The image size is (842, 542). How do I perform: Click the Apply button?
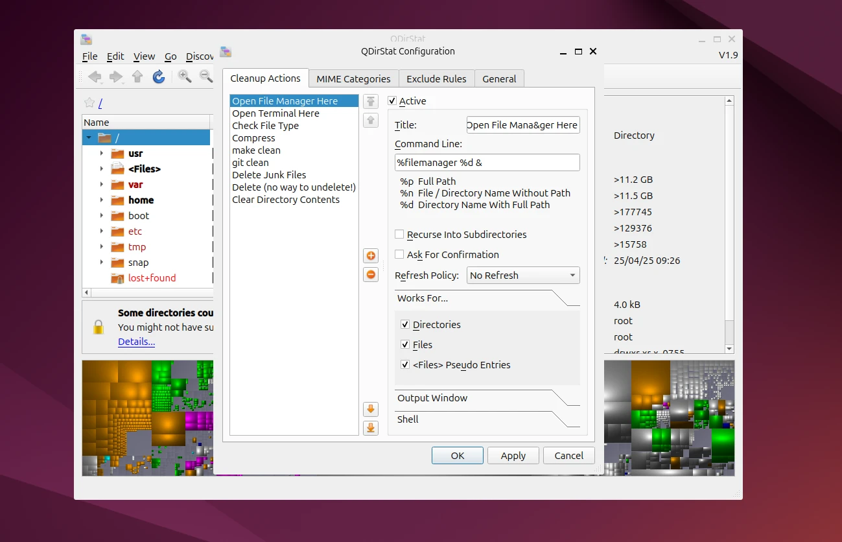pos(513,456)
